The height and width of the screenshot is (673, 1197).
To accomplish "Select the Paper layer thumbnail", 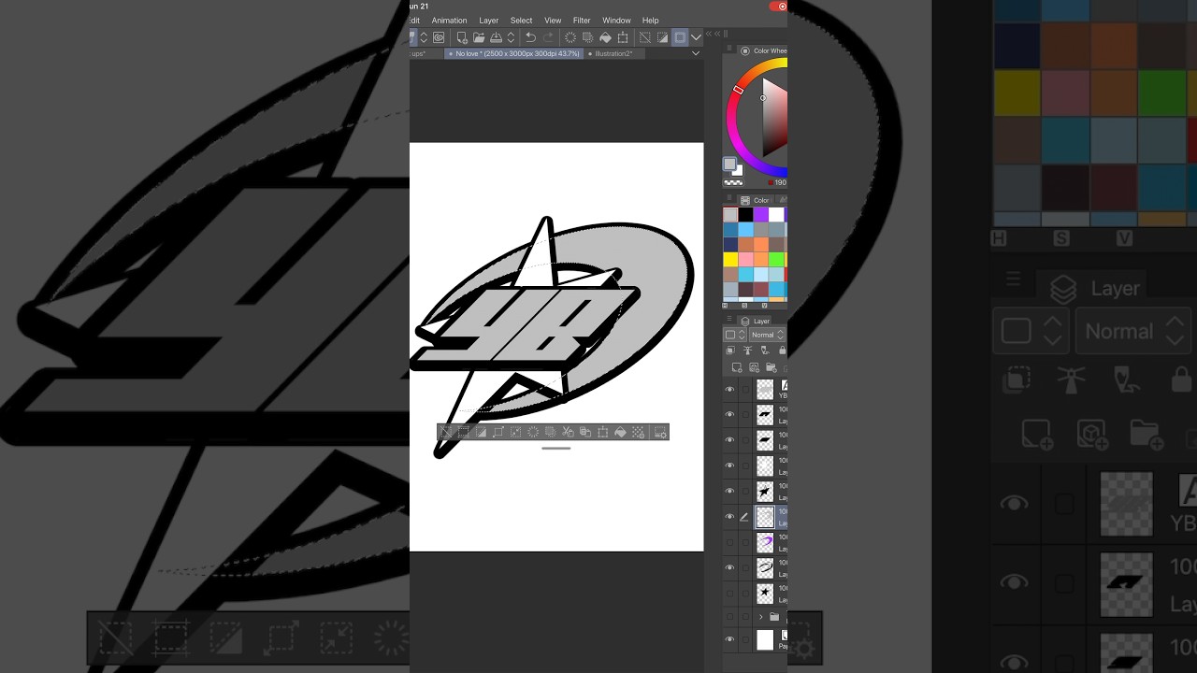I will 765,639.
